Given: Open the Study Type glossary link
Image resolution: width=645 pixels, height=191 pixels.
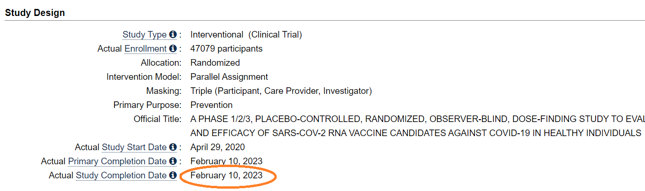Looking at the screenshot, I should 144,35.
